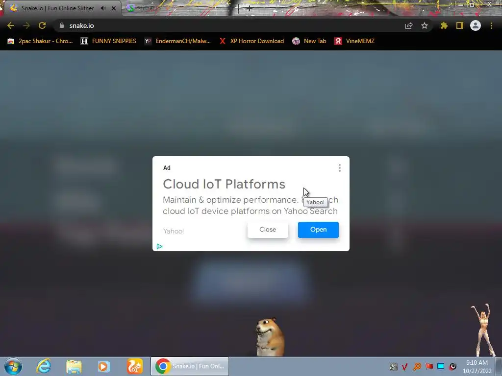Click the hamster desktop character

(270, 337)
